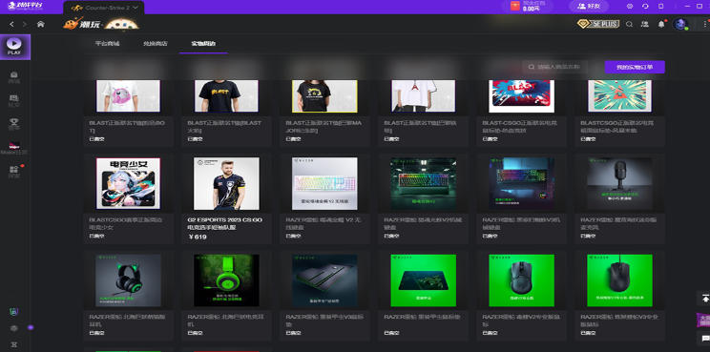Click the scroll-to-top arrow icon at right edge

point(705,299)
